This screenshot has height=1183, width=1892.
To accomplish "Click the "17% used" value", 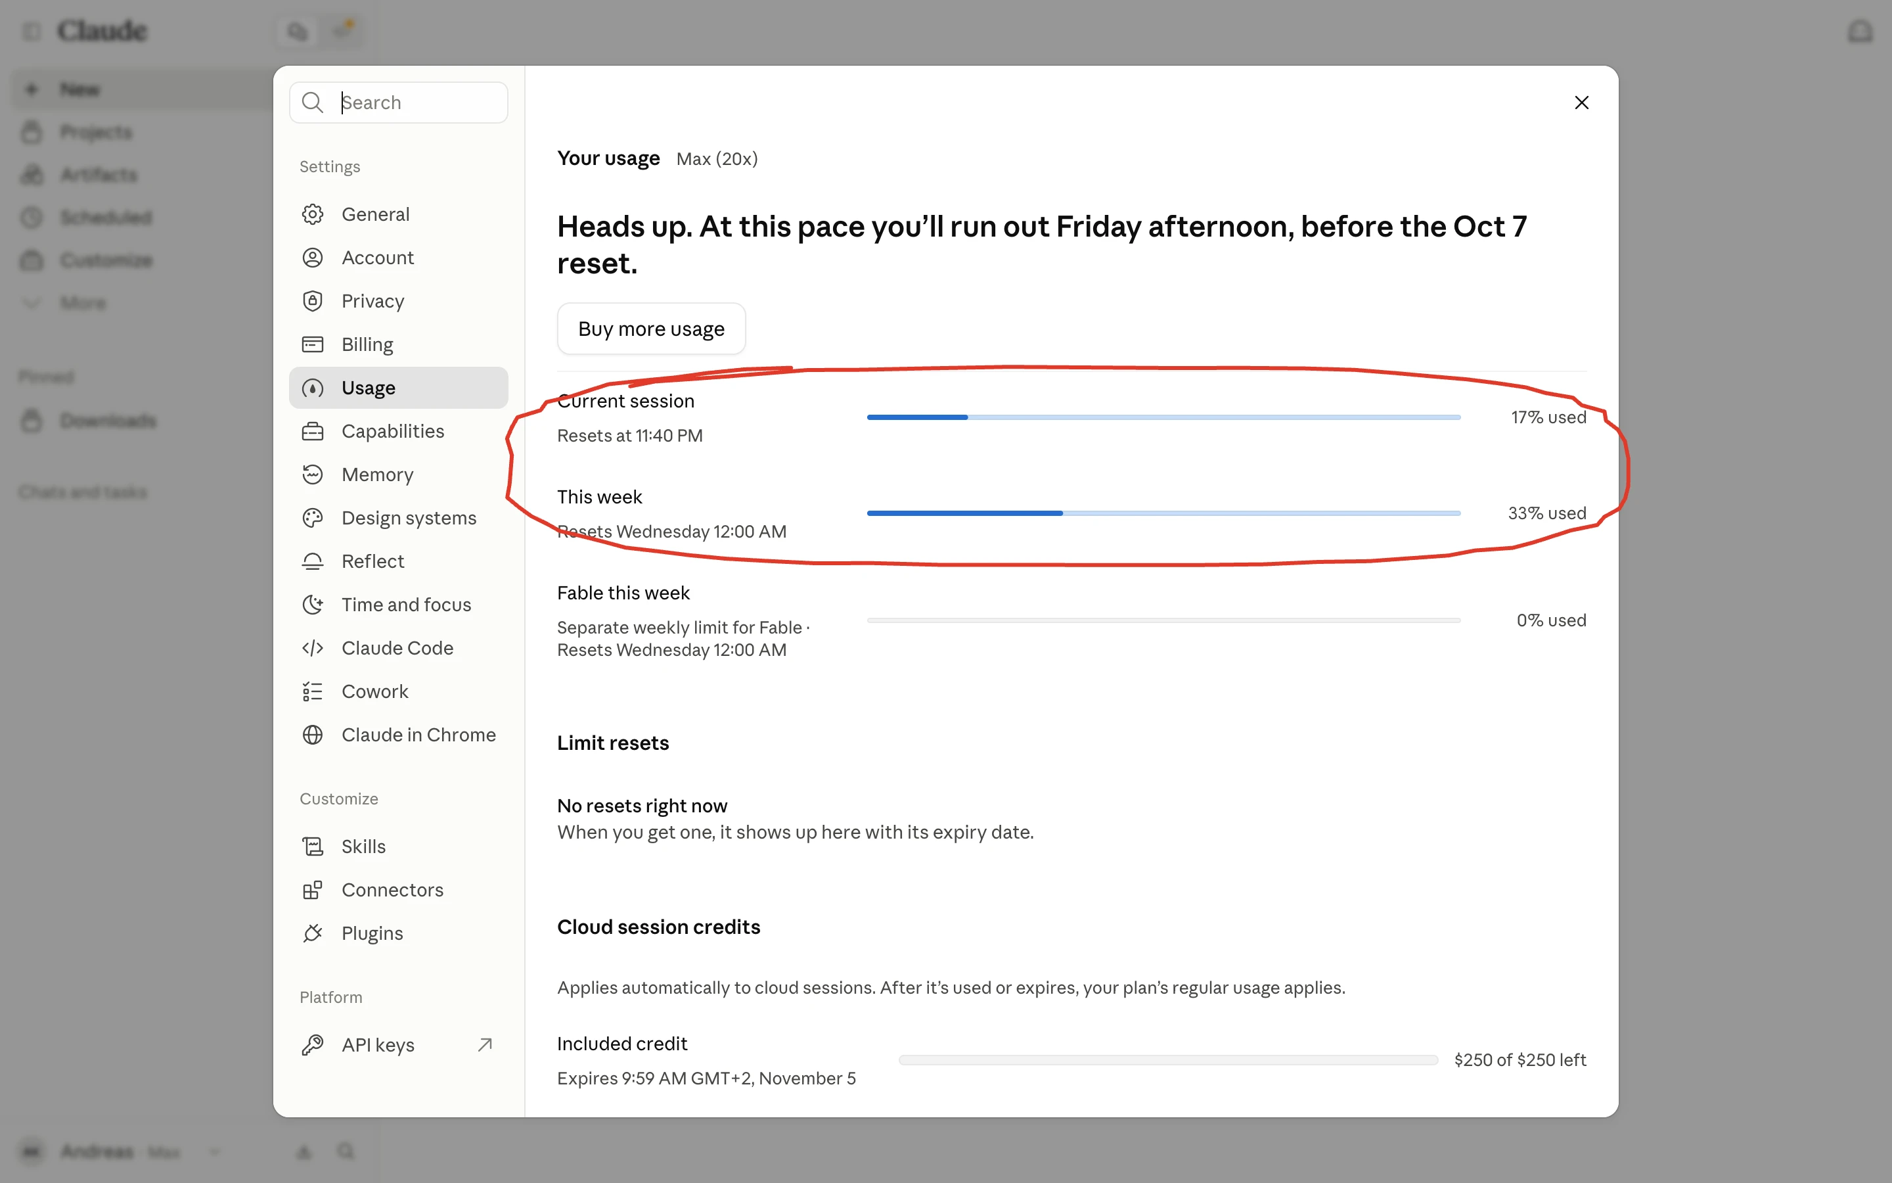I will (x=1548, y=417).
